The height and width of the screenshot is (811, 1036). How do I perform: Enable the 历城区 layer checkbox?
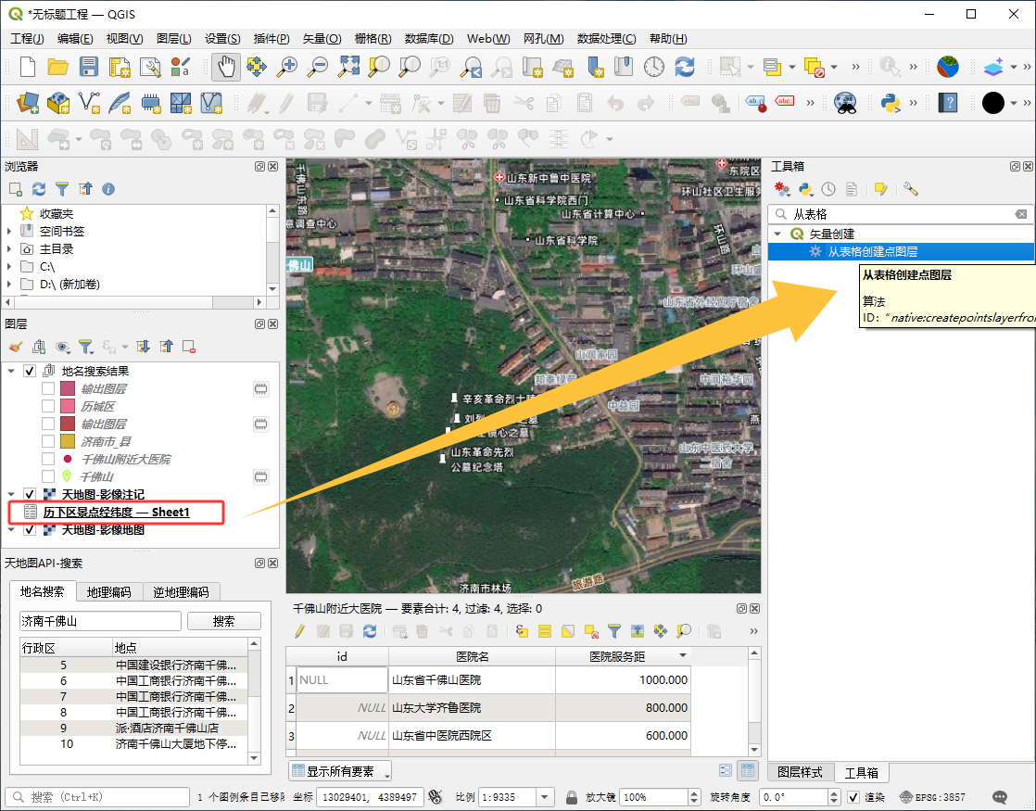(48, 407)
